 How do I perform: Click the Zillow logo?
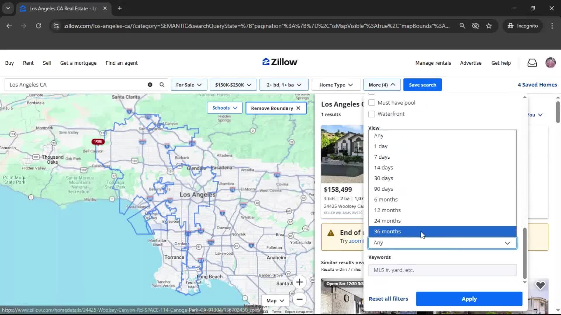coord(279,62)
